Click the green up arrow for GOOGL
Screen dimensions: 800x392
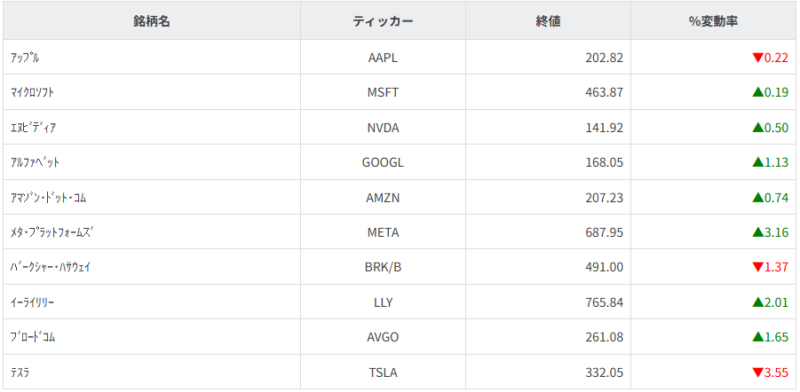coord(757,162)
